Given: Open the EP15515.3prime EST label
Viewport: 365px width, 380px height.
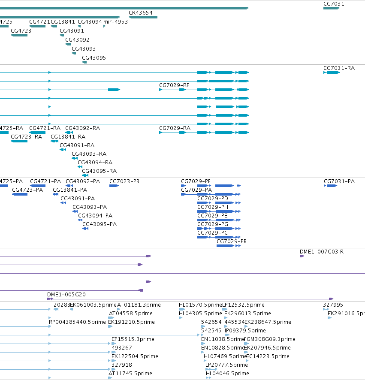Looking at the screenshot, I should click(133, 339).
